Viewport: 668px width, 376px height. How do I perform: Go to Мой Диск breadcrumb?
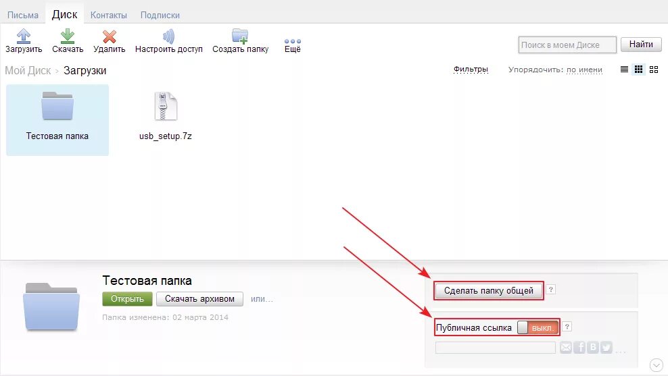click(28, 71)
